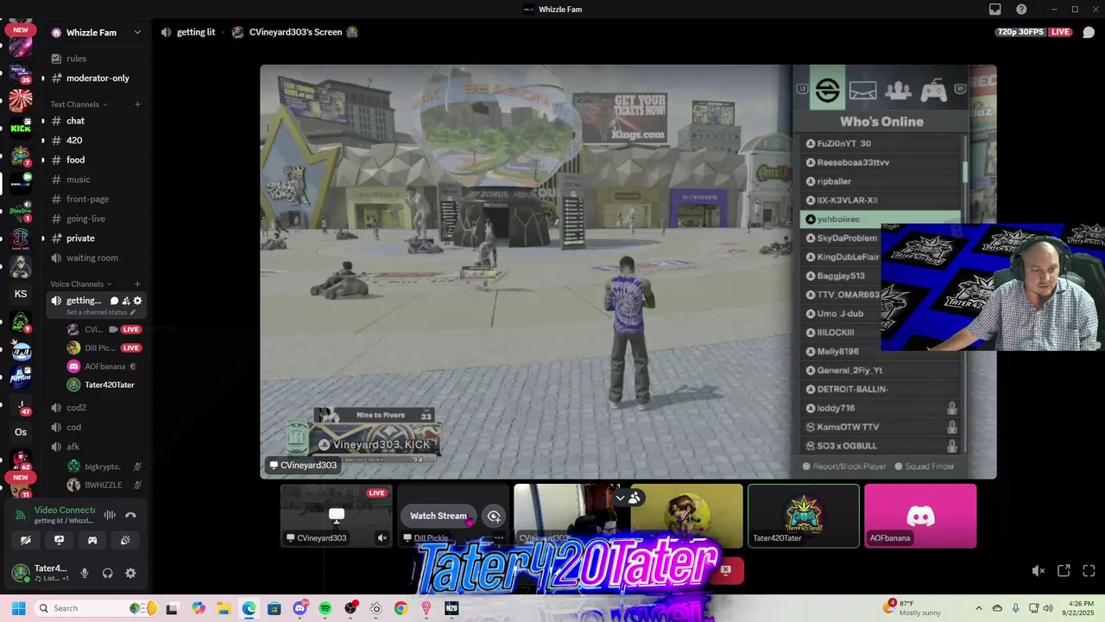Select the AOFbanana participant tile

coord(920,516)
